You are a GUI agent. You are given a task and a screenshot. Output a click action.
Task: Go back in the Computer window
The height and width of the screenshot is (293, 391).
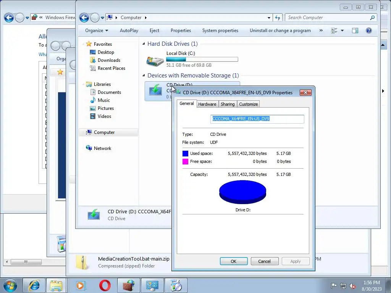(x=84, y=18)
